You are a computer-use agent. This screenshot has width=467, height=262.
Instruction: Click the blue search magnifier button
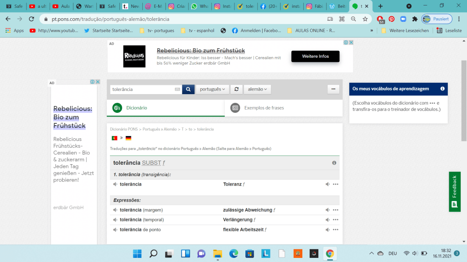[x=188, y=89]
